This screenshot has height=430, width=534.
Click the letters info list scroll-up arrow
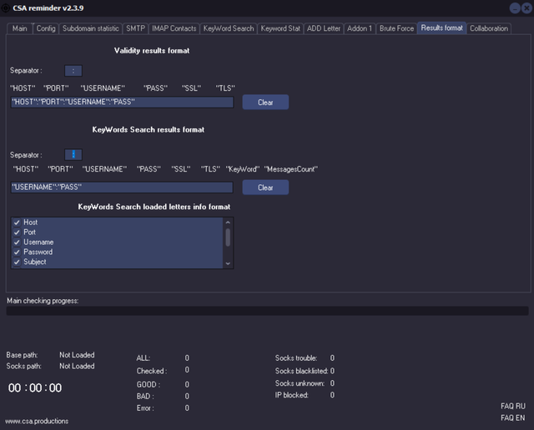pyautogui.click(x=228, y=222)
